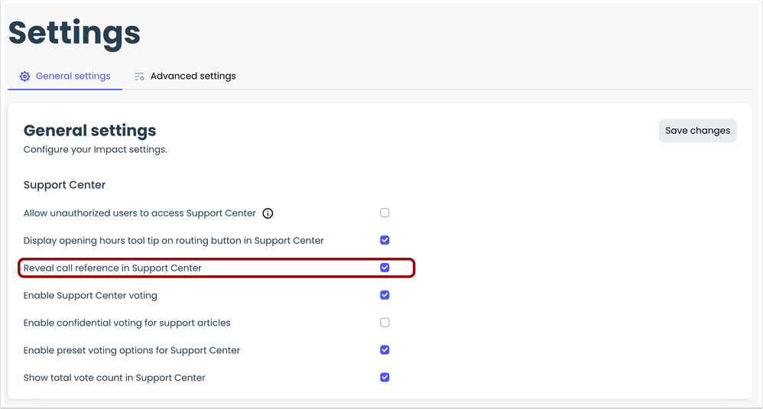The image size is (763, 409).
Task: Click 'Enable preset voting options' label text
Action: click(x=131, y=350)
